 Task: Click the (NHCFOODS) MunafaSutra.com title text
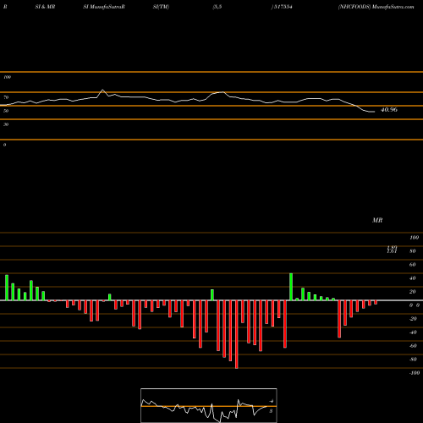coord(376,7)
